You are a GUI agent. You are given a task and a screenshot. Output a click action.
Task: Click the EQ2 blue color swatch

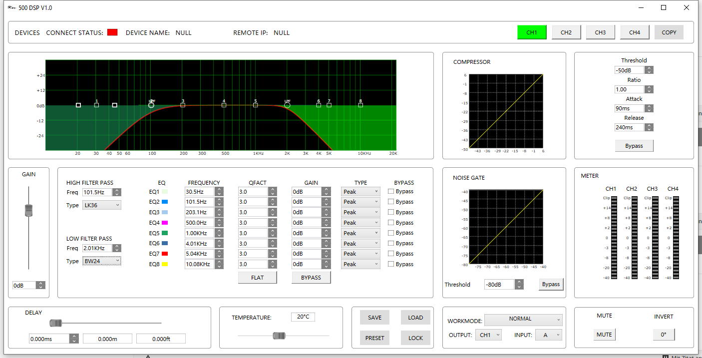click(165, 202)
